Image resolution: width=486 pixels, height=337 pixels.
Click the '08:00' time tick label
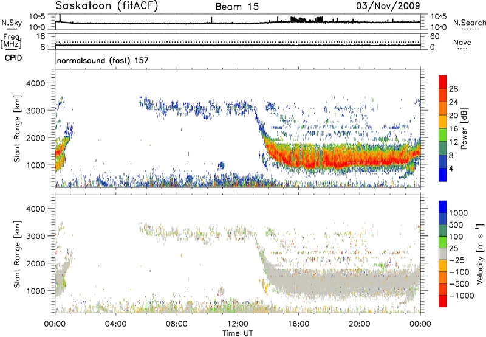tap(177, 324)
